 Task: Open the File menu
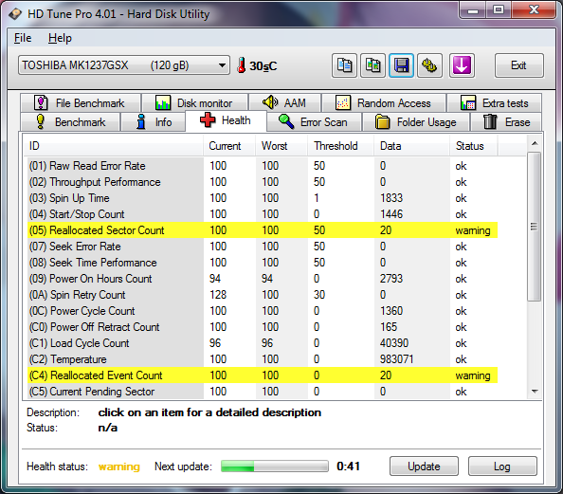tap(23, 38)
